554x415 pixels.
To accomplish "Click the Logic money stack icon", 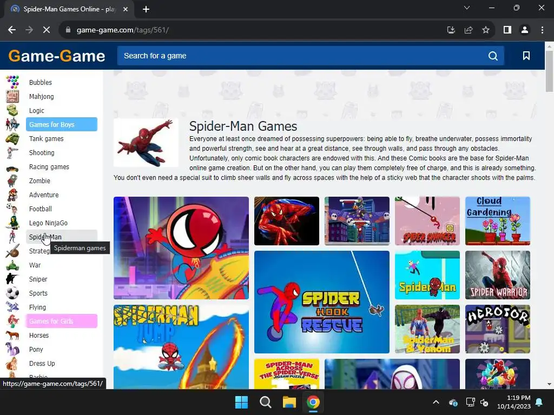I will tap(13, 110).
